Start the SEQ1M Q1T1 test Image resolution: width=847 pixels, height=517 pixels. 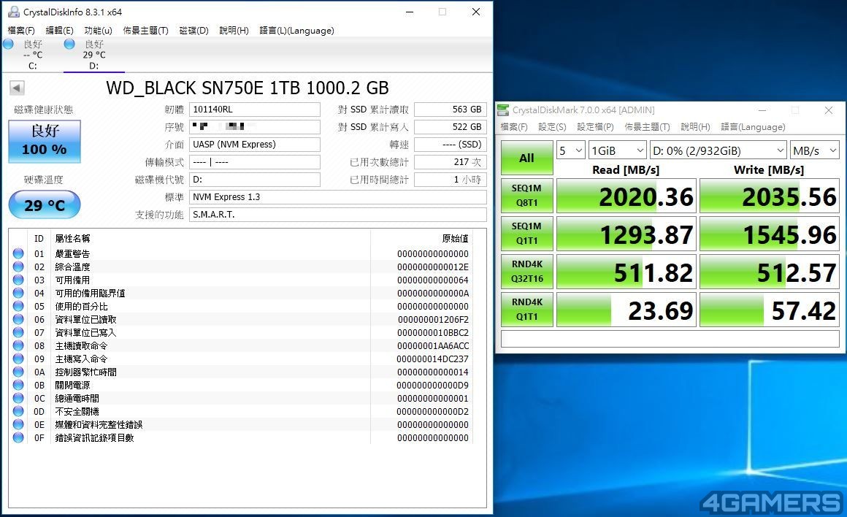click(x=526, y=234)
